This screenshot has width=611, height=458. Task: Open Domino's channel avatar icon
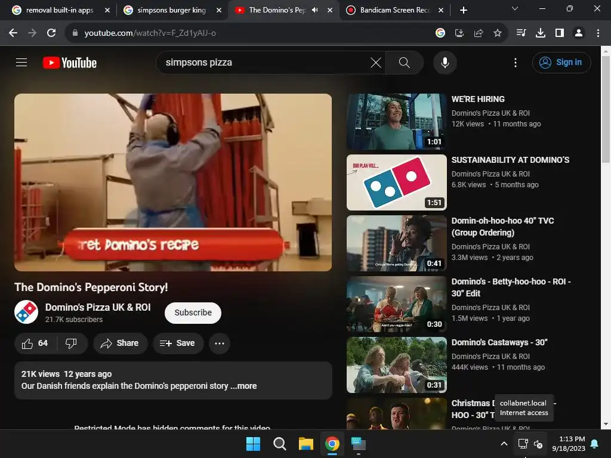coord(26,312)
